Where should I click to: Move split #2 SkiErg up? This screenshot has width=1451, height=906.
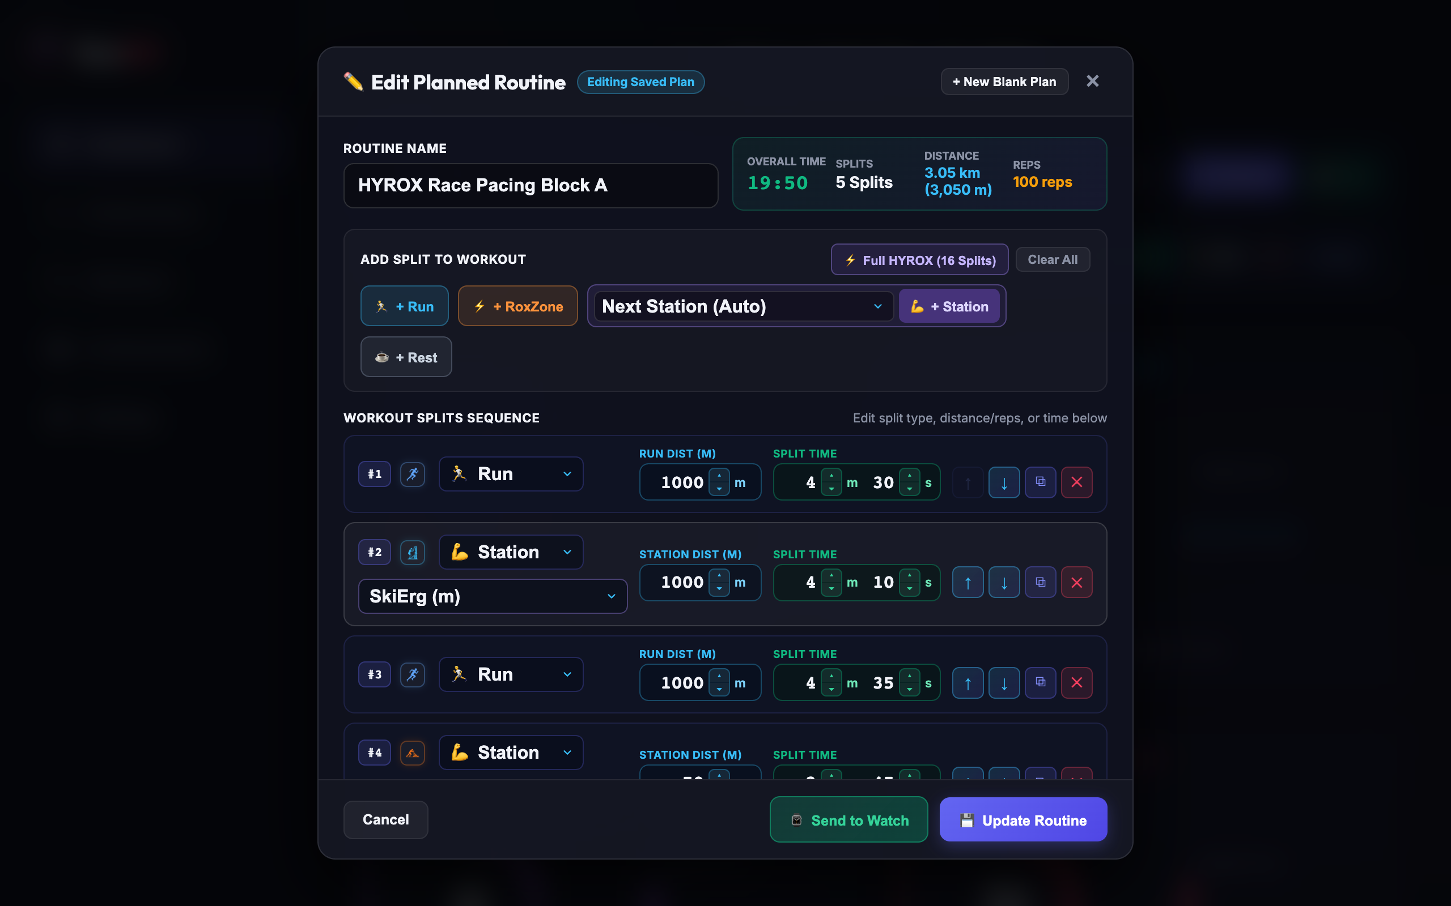(968, 583)
